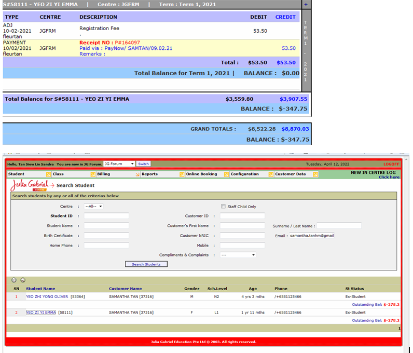Open the JG Forum centre selector dropdown

pos(119,164)
